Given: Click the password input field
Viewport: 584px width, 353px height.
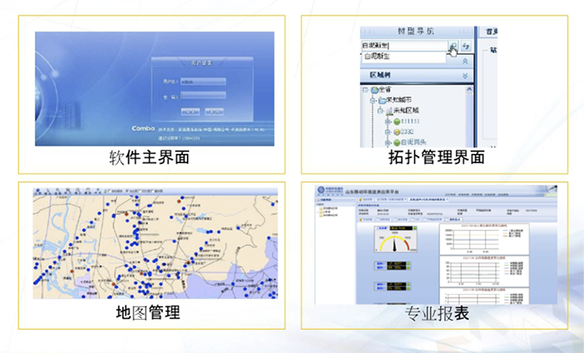Looking at the screenshot, I should (202, 96).
